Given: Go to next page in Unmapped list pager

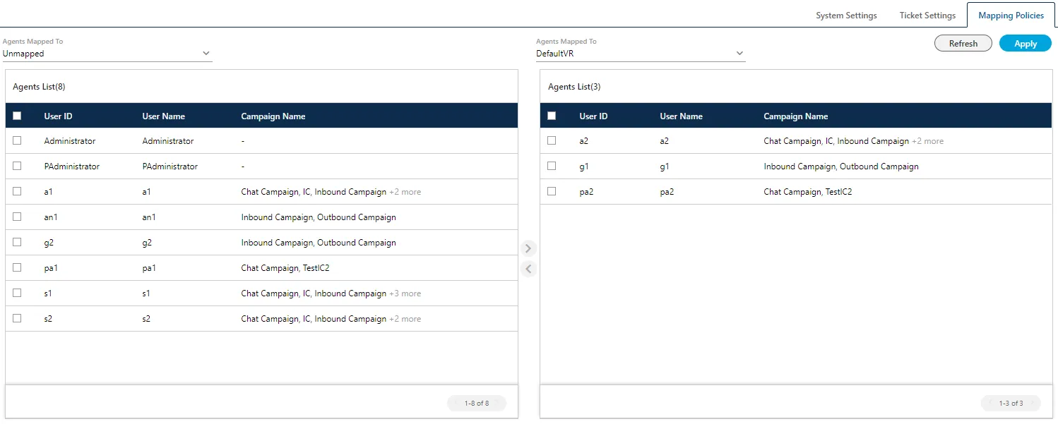Looking at the screenshot, I should (x=498, y=404).
